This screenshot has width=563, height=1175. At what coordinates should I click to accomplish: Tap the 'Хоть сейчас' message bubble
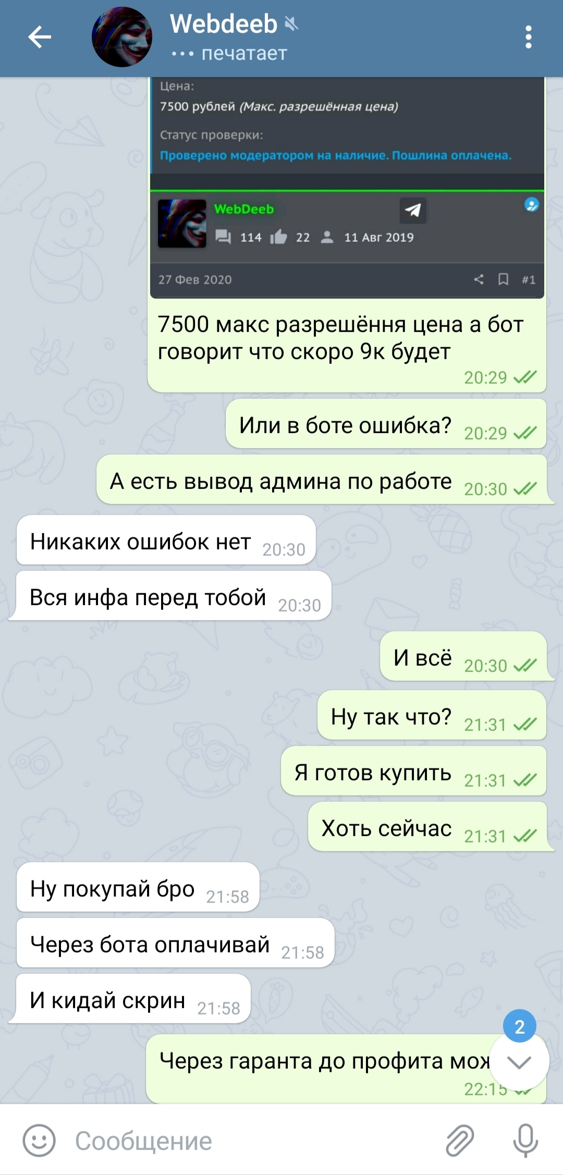[427, 827]
